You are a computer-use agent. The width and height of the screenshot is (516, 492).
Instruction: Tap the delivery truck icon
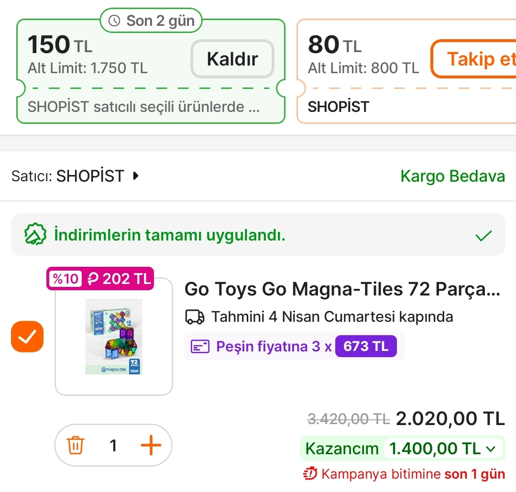194,317
